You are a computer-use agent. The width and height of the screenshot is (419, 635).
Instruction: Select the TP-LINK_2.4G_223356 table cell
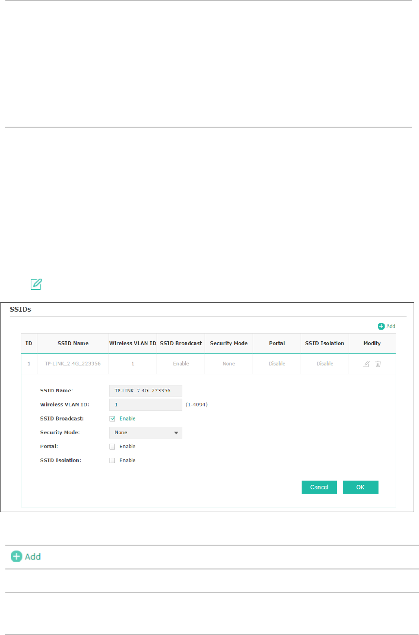click(73, 364)
